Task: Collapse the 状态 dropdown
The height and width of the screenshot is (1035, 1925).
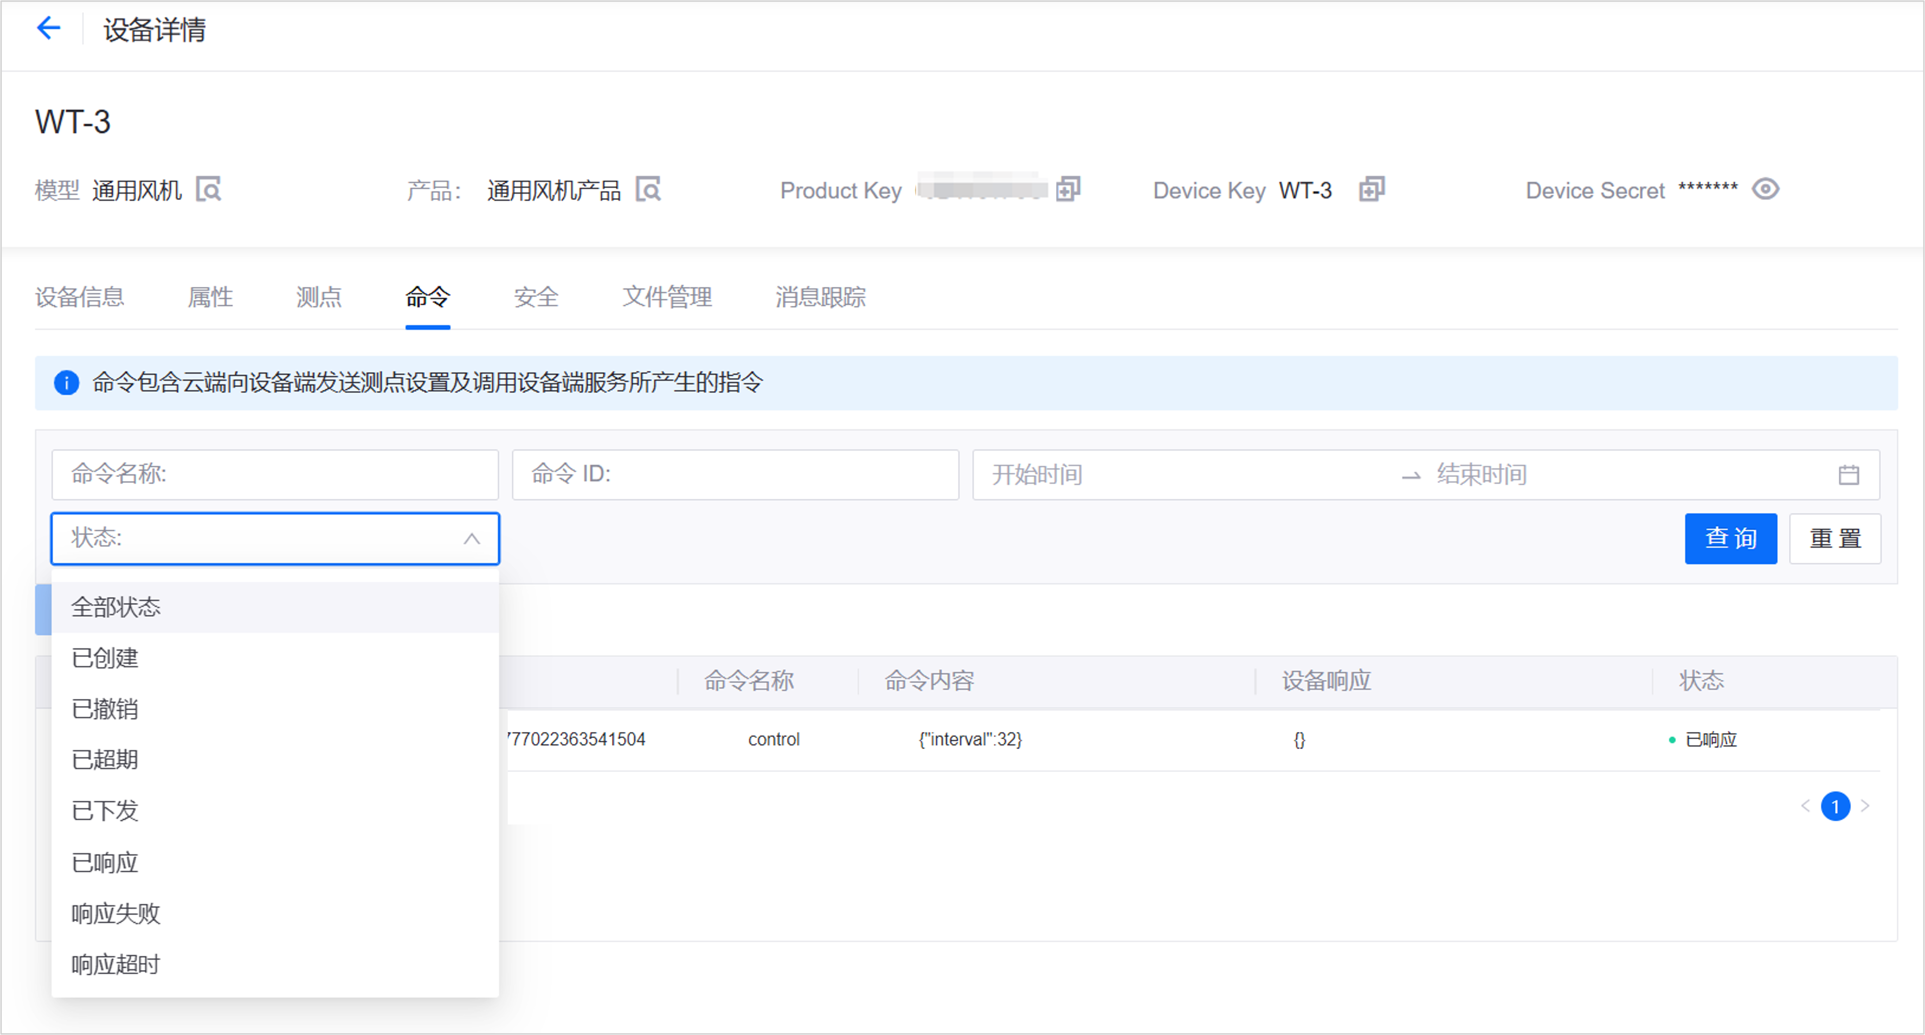Action: tap(471, 538)
